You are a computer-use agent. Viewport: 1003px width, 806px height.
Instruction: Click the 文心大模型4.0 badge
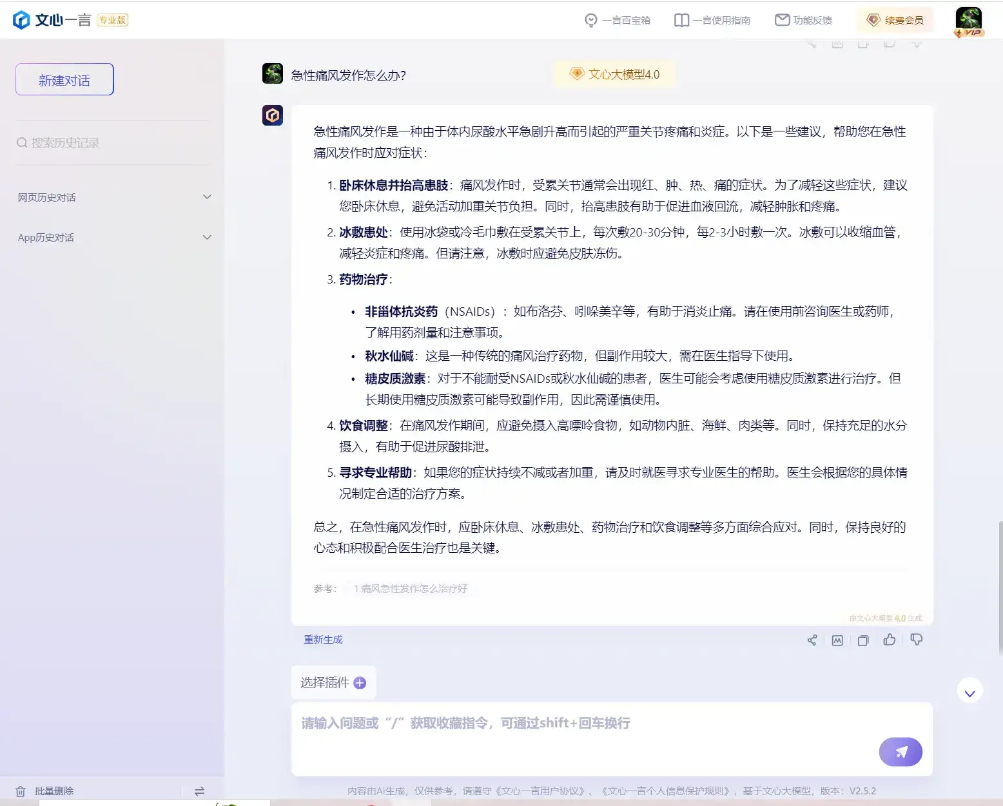click(614, 74)
